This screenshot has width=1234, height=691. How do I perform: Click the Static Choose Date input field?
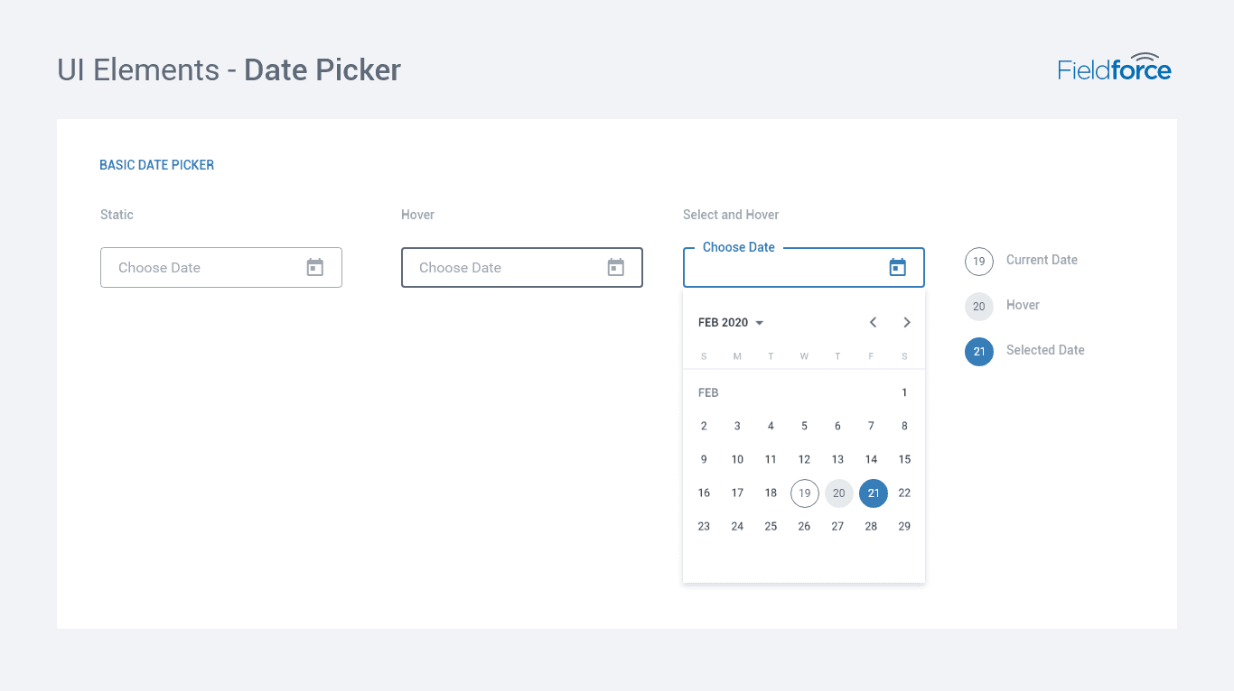tap(221, 267)
